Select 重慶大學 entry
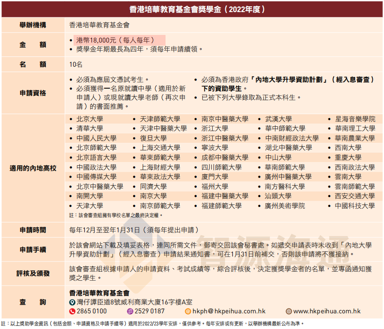 [348, 158]
